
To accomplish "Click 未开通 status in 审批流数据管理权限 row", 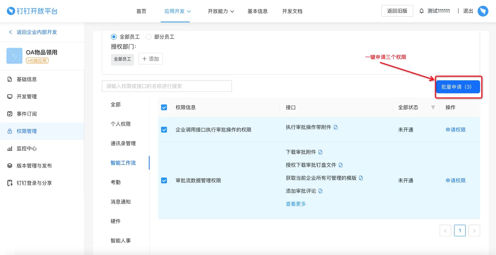I will click(406, 180).
